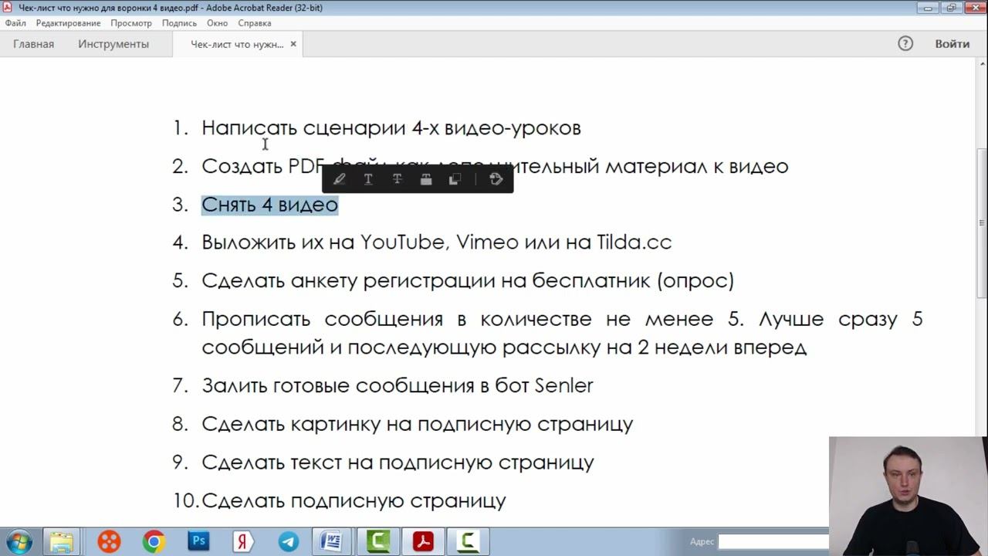Click the vertical scrollbar thumb
Screen dimensions: 988x556
tap(982, 223)
